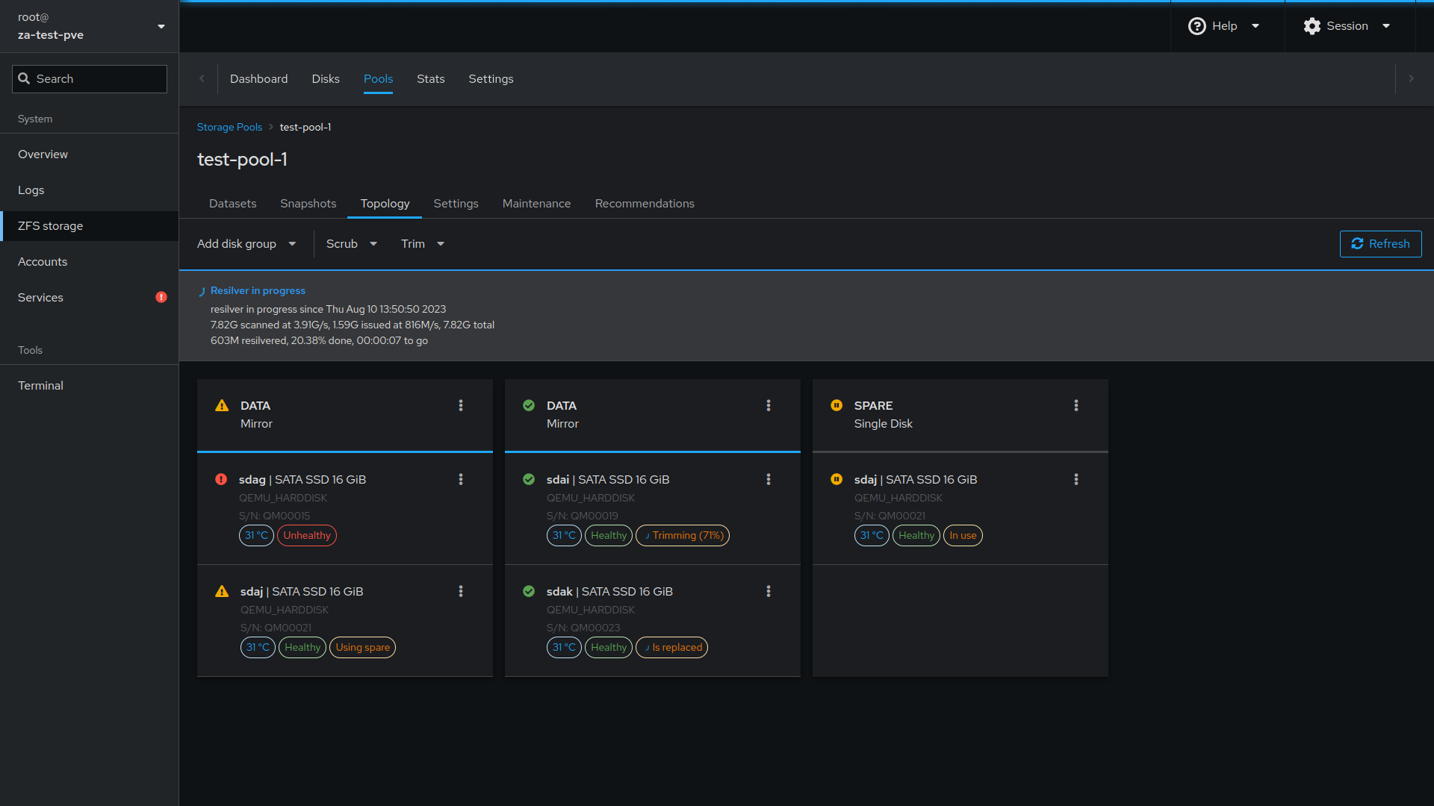Viewport: 1434px width, 806px height.
Task: Follow the Storage Pools breadcrumb link
Action: pos(229,127)
